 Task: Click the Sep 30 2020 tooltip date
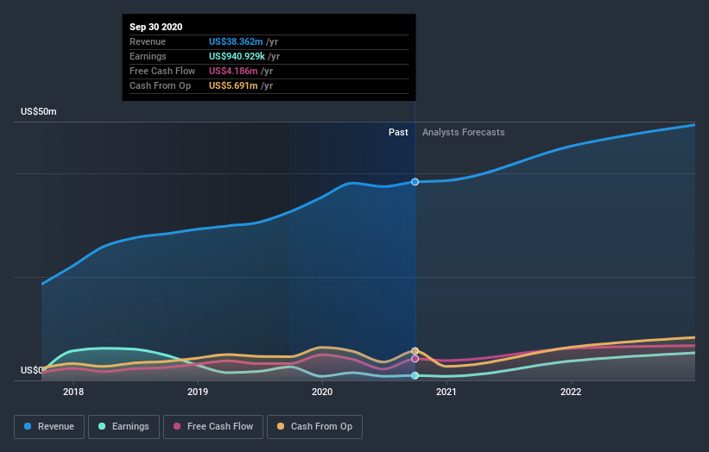[156, 27]
